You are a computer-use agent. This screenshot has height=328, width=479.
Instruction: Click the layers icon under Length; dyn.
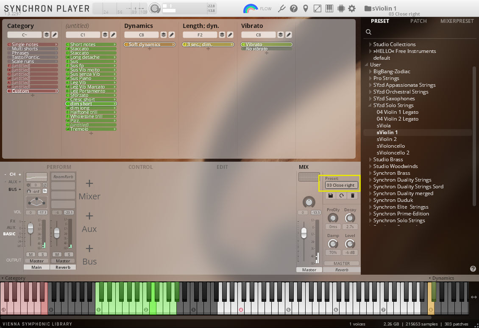pos(222,35)
